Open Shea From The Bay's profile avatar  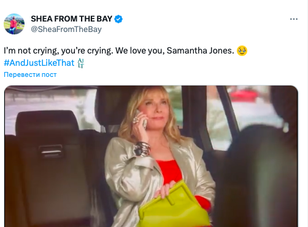point(14,24)
